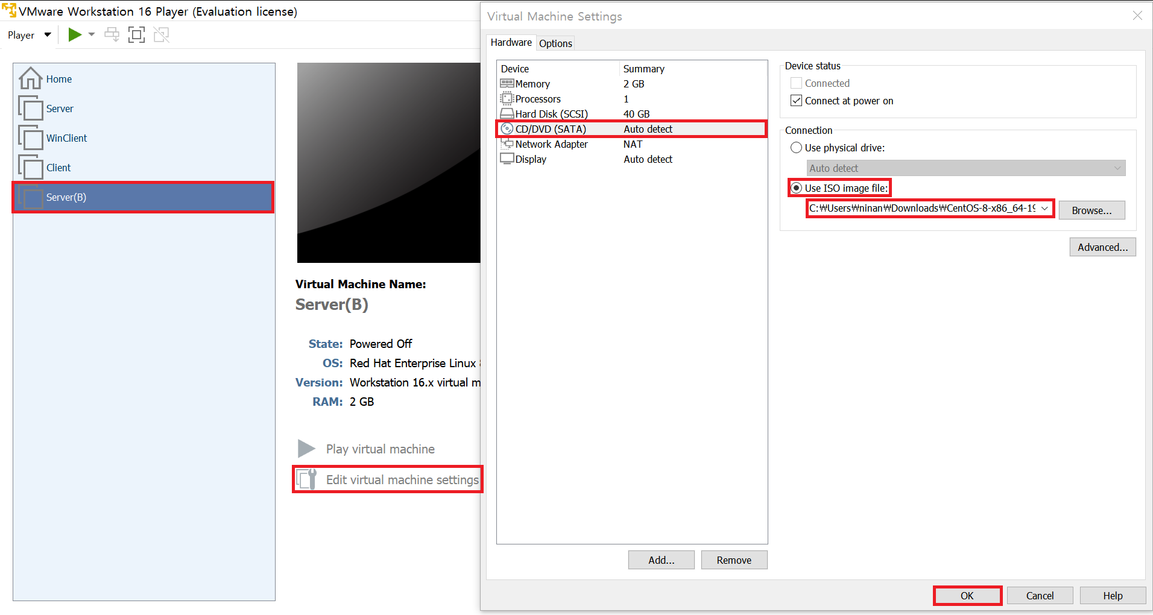Open Edit virtual machine settings link
Screen dimensions: 1153x615
tap(402, 480)
